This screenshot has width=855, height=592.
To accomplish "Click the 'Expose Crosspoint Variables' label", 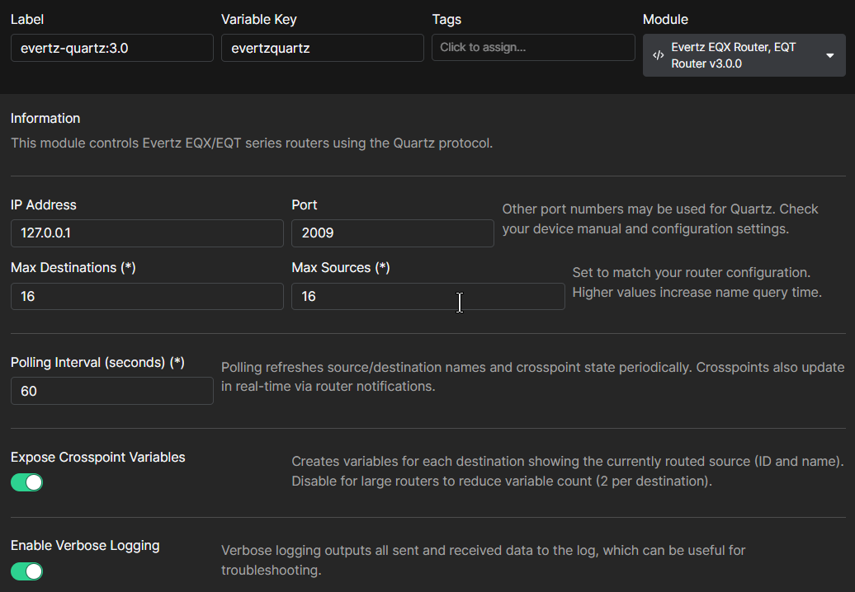I will click(x=98, y=457).
